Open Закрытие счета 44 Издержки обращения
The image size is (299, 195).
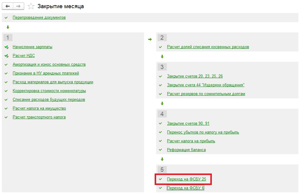(206, 85)
